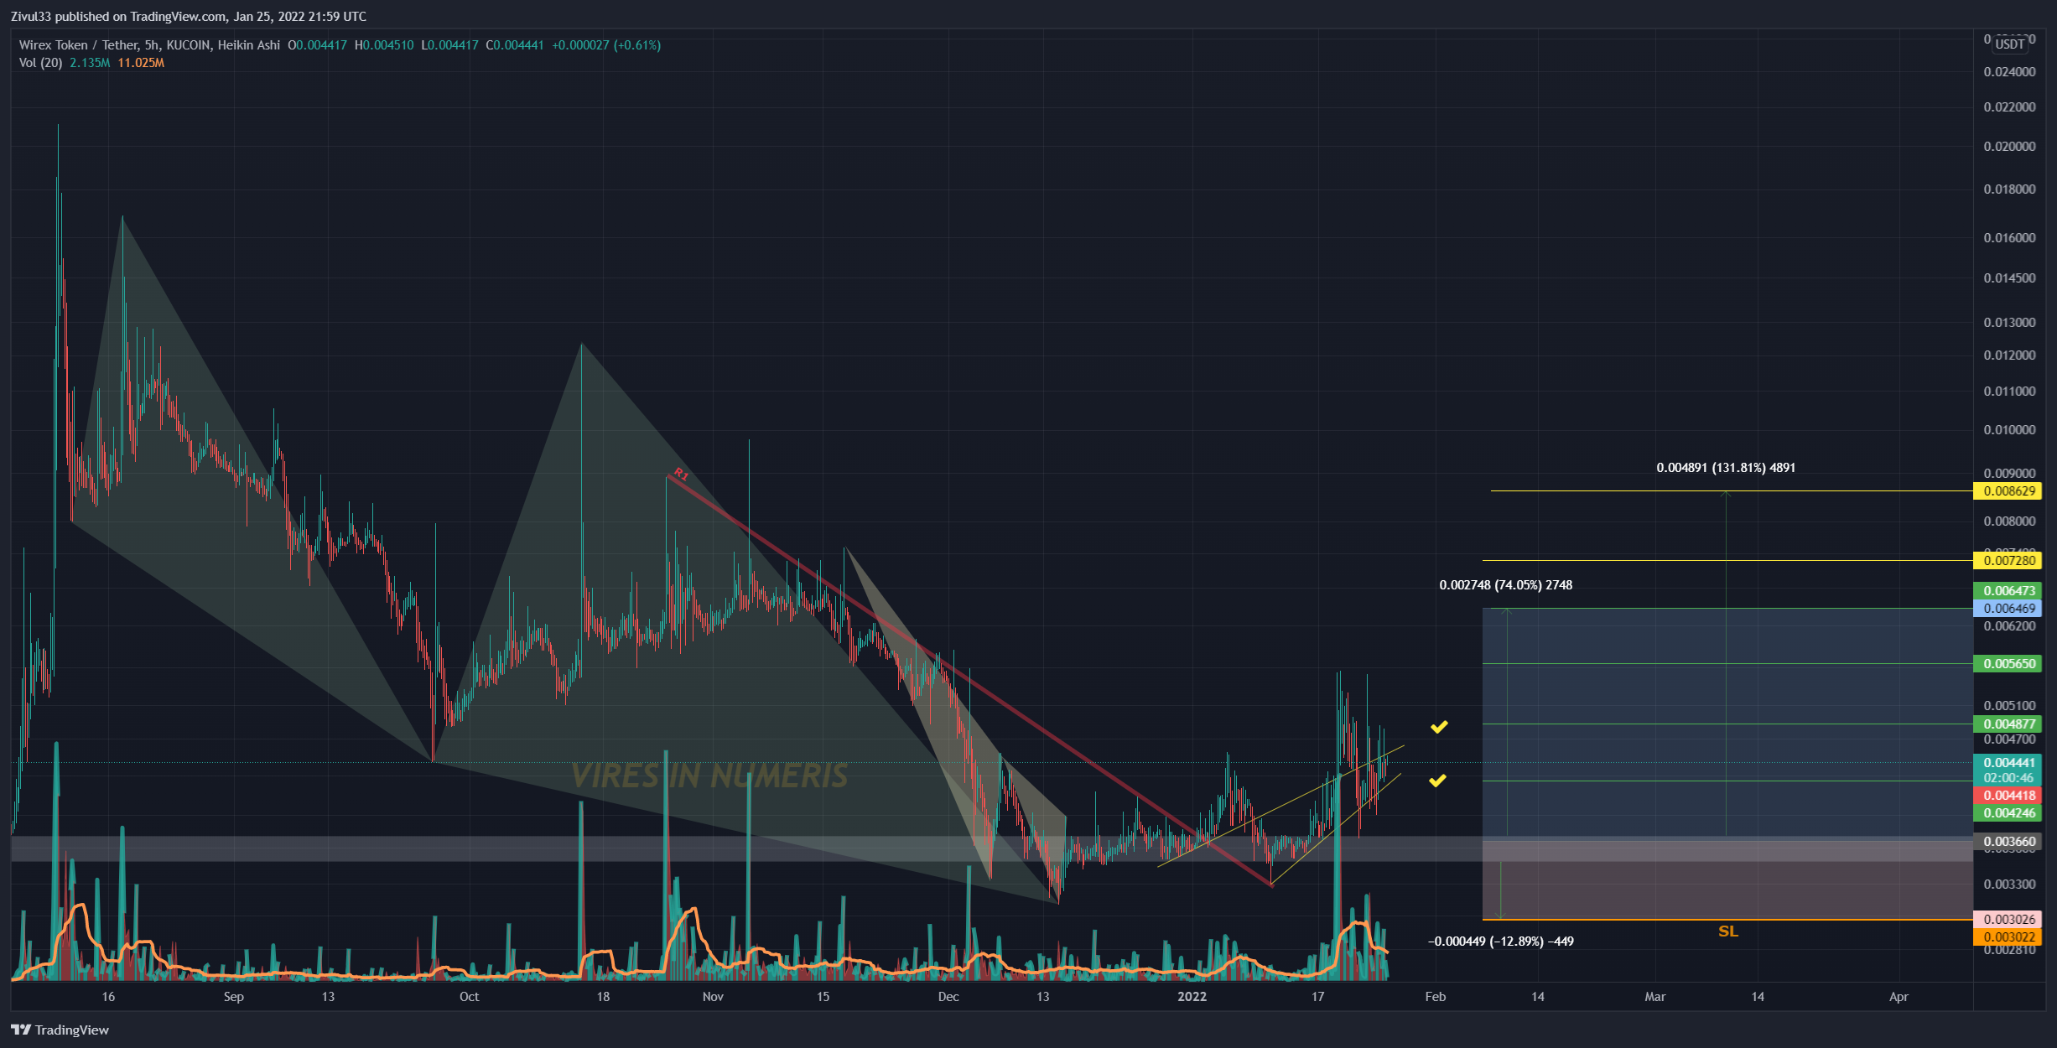Click the green 0.004877 price label

pyautogui.click(x=2008, y=724)
